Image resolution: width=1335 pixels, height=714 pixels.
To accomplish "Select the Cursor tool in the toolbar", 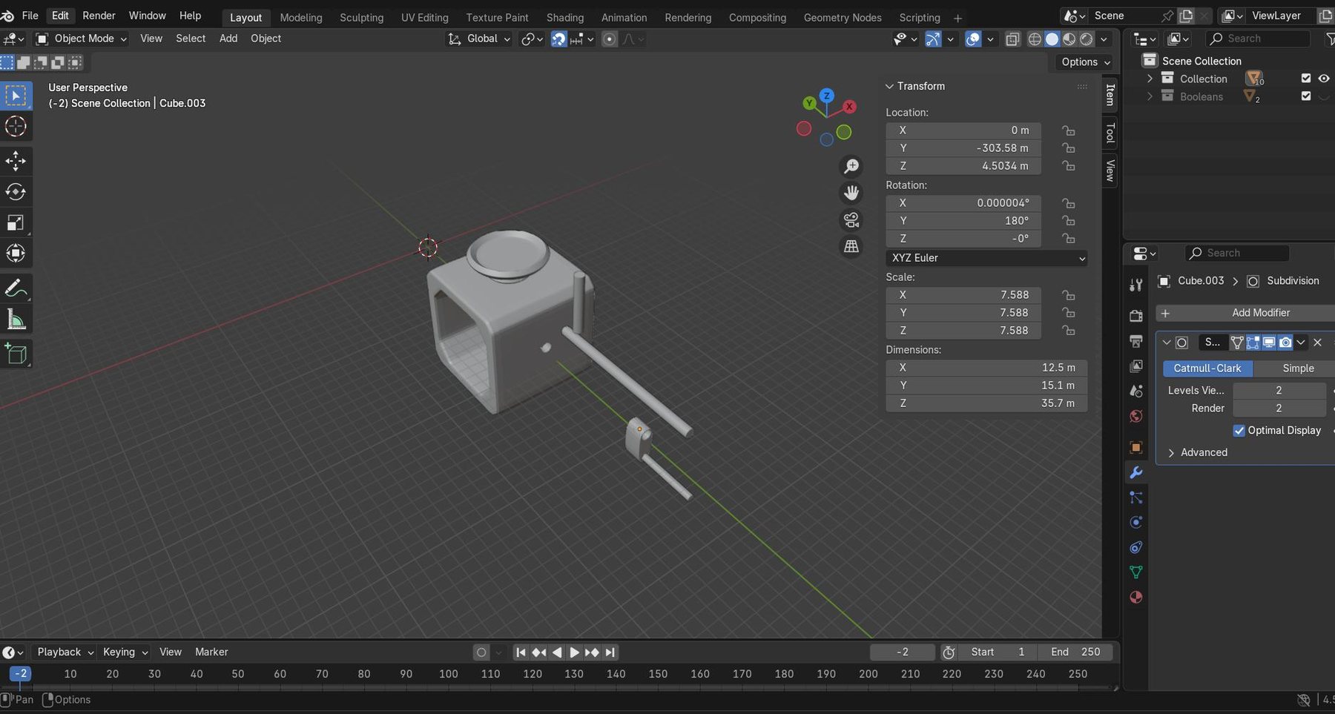I will click(x=16, y=127).
